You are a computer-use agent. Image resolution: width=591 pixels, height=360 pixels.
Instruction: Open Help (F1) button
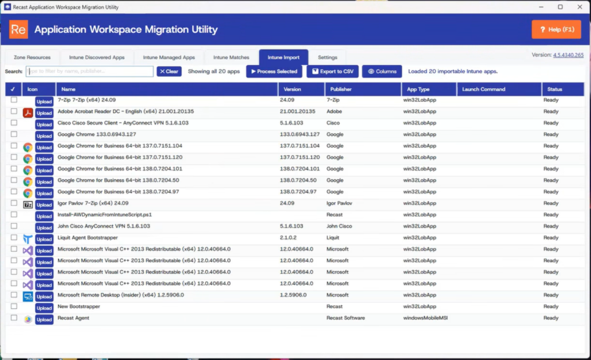(x=556, y=29)
